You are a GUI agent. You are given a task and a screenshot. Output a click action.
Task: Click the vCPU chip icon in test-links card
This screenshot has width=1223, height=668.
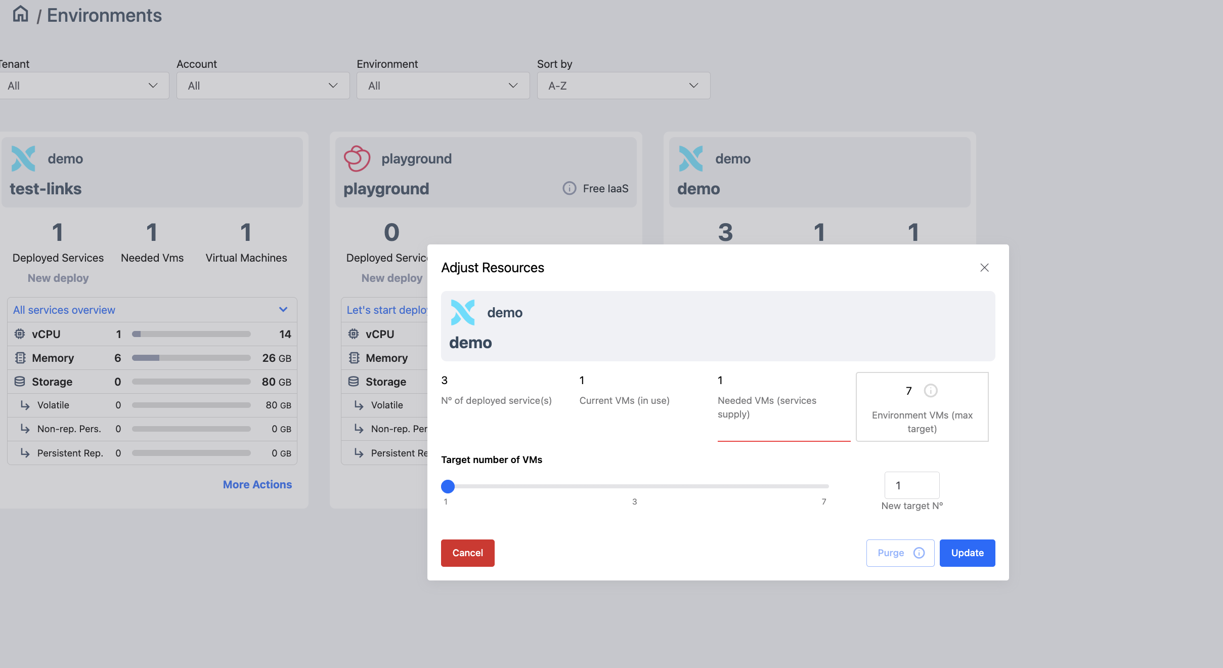click(20, 334)
